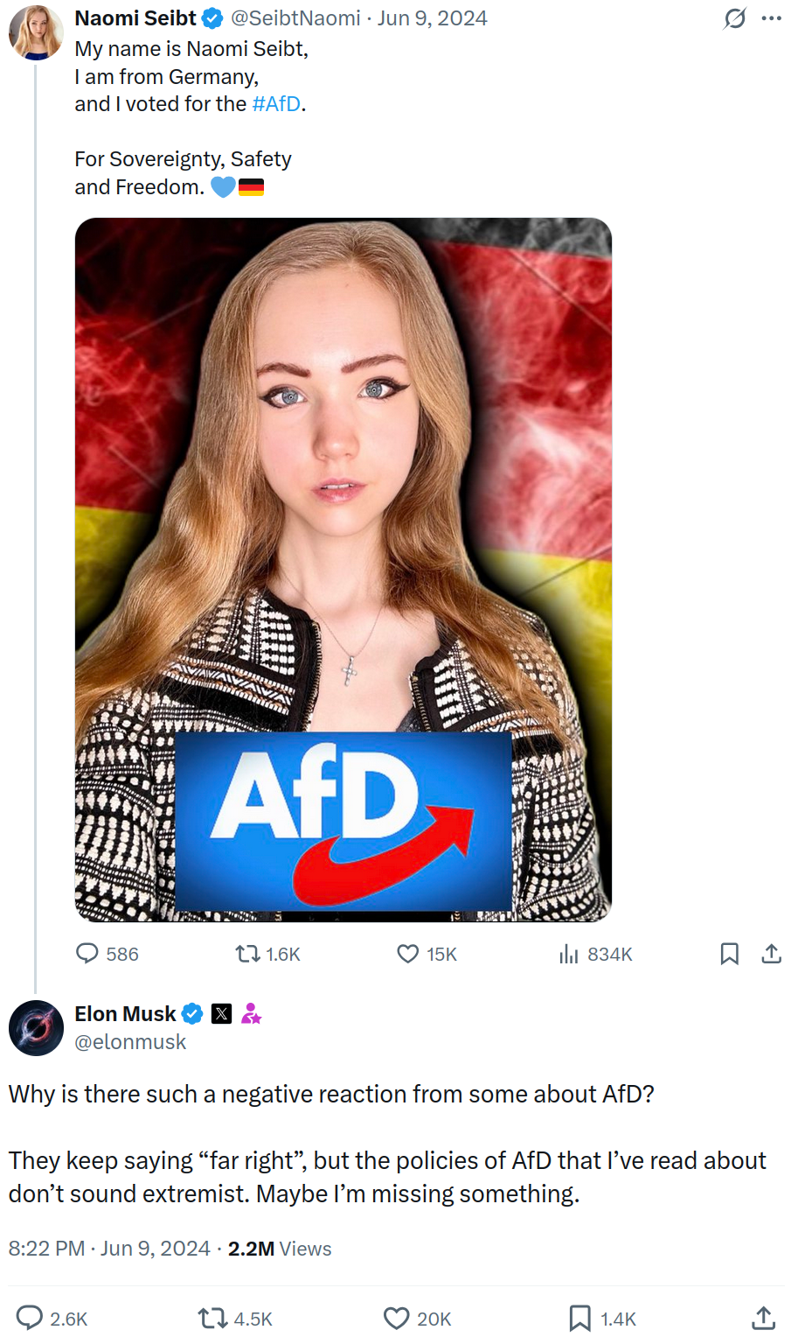Click the Naomi Seibt display name

[x=135, y=18]
